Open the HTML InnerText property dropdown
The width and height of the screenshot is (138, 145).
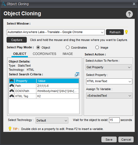tap(109, 81)
